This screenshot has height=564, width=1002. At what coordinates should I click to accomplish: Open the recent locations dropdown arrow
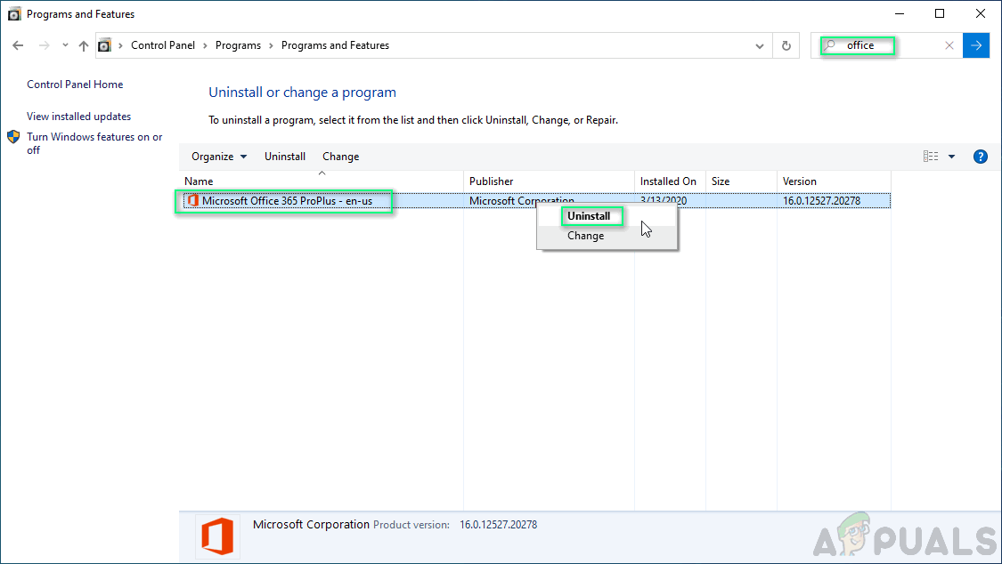tap(65, 45)
